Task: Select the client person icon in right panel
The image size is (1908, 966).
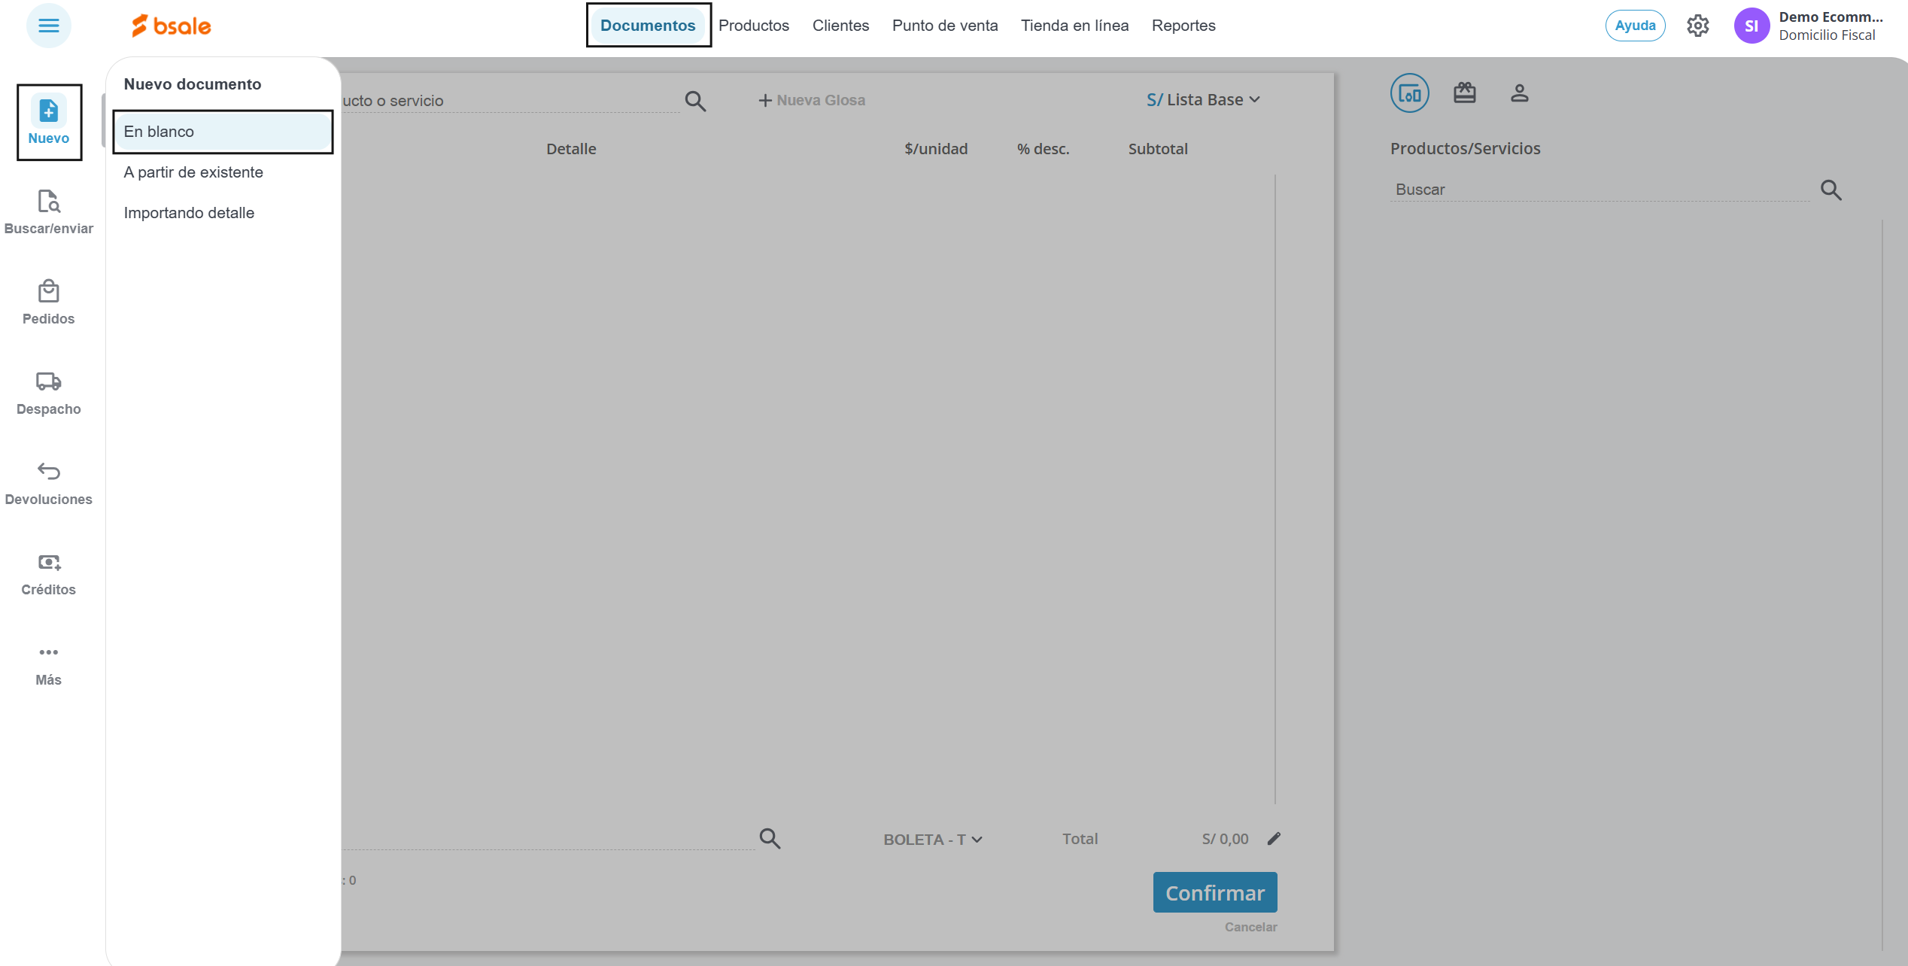Action: pyautogui.click(x=1519, y=93)
